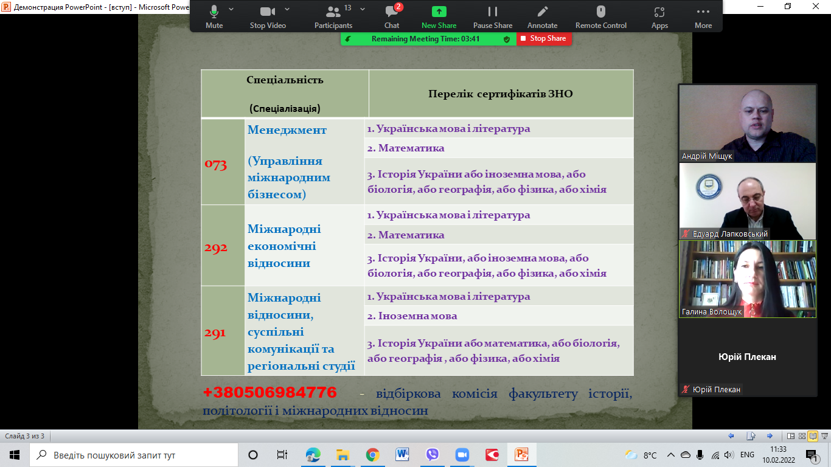Go to previous slide using blue arrow
This screenshot has height=467, width=831.
click(731, 436)
